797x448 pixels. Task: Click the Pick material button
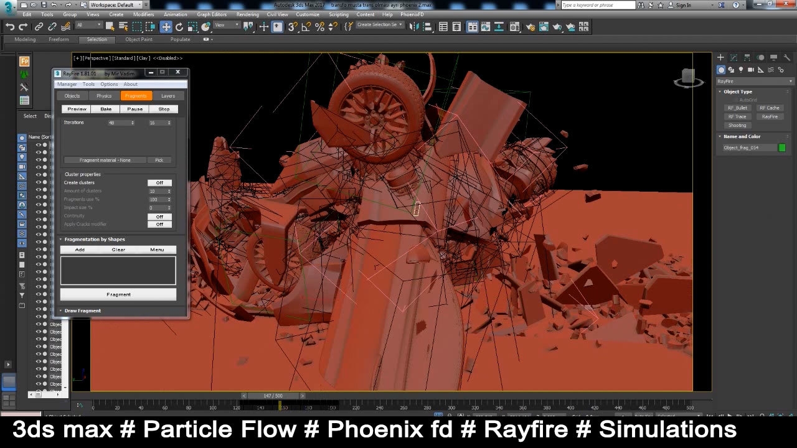159,160
